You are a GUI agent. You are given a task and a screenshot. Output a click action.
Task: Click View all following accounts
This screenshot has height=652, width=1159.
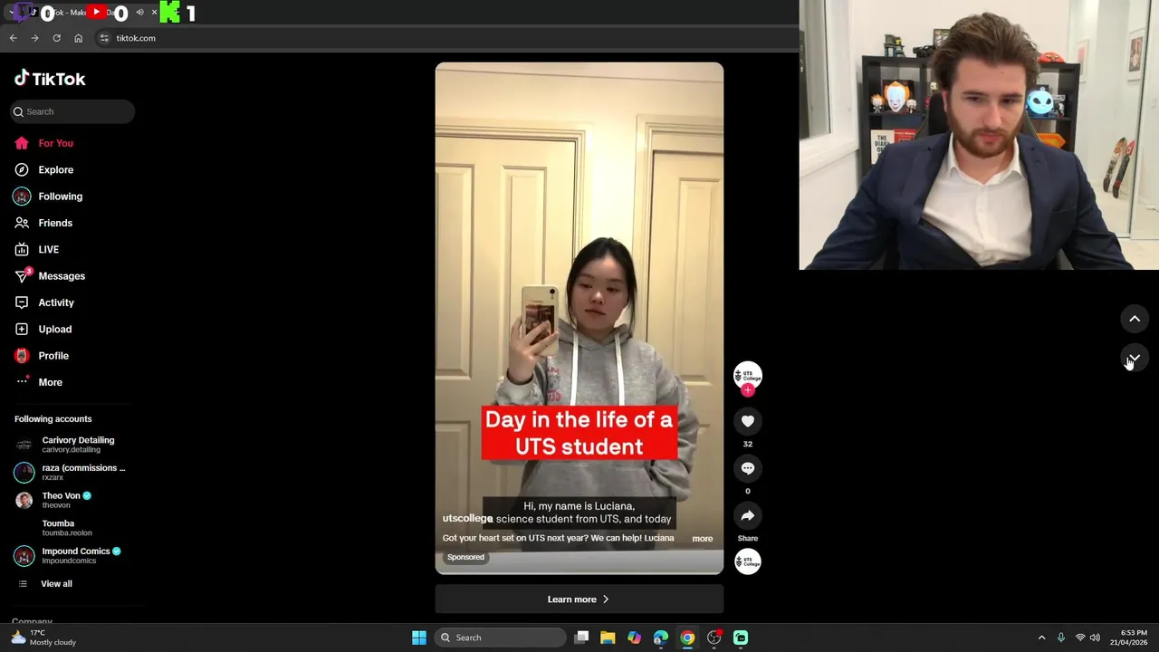pos(55,584)
